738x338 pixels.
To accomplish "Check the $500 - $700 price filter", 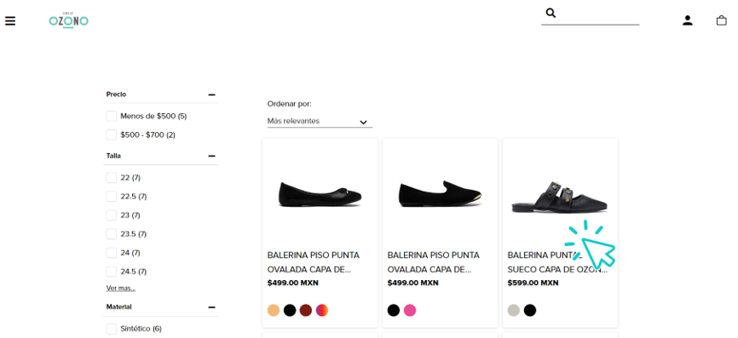I will (111, 135).
